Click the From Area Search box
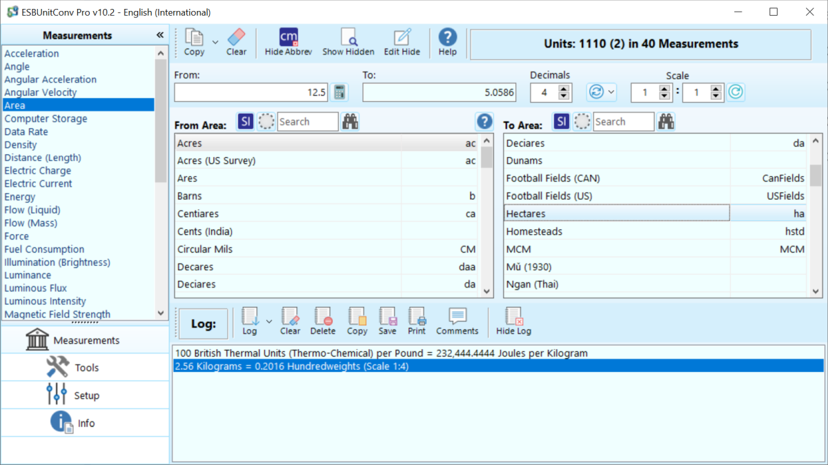This screenshot has height=465, width=828. pos(308,122)
